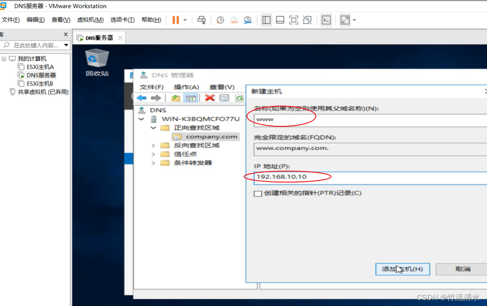Click the FQDN field www.company.com.
This screenshot has width=487, height=306.
tap(370, 149)
